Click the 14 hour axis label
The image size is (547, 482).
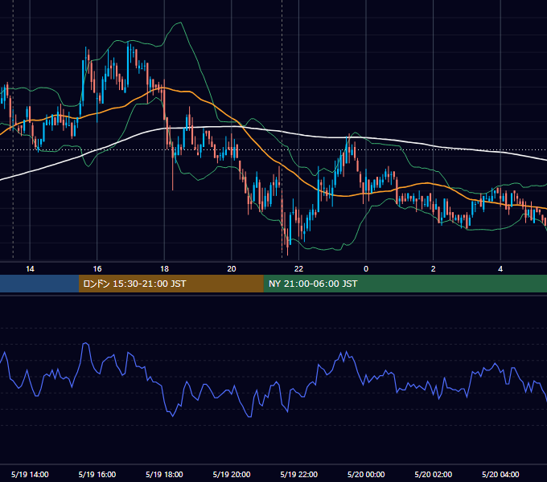pyautogui.click(x=30, y=269)
